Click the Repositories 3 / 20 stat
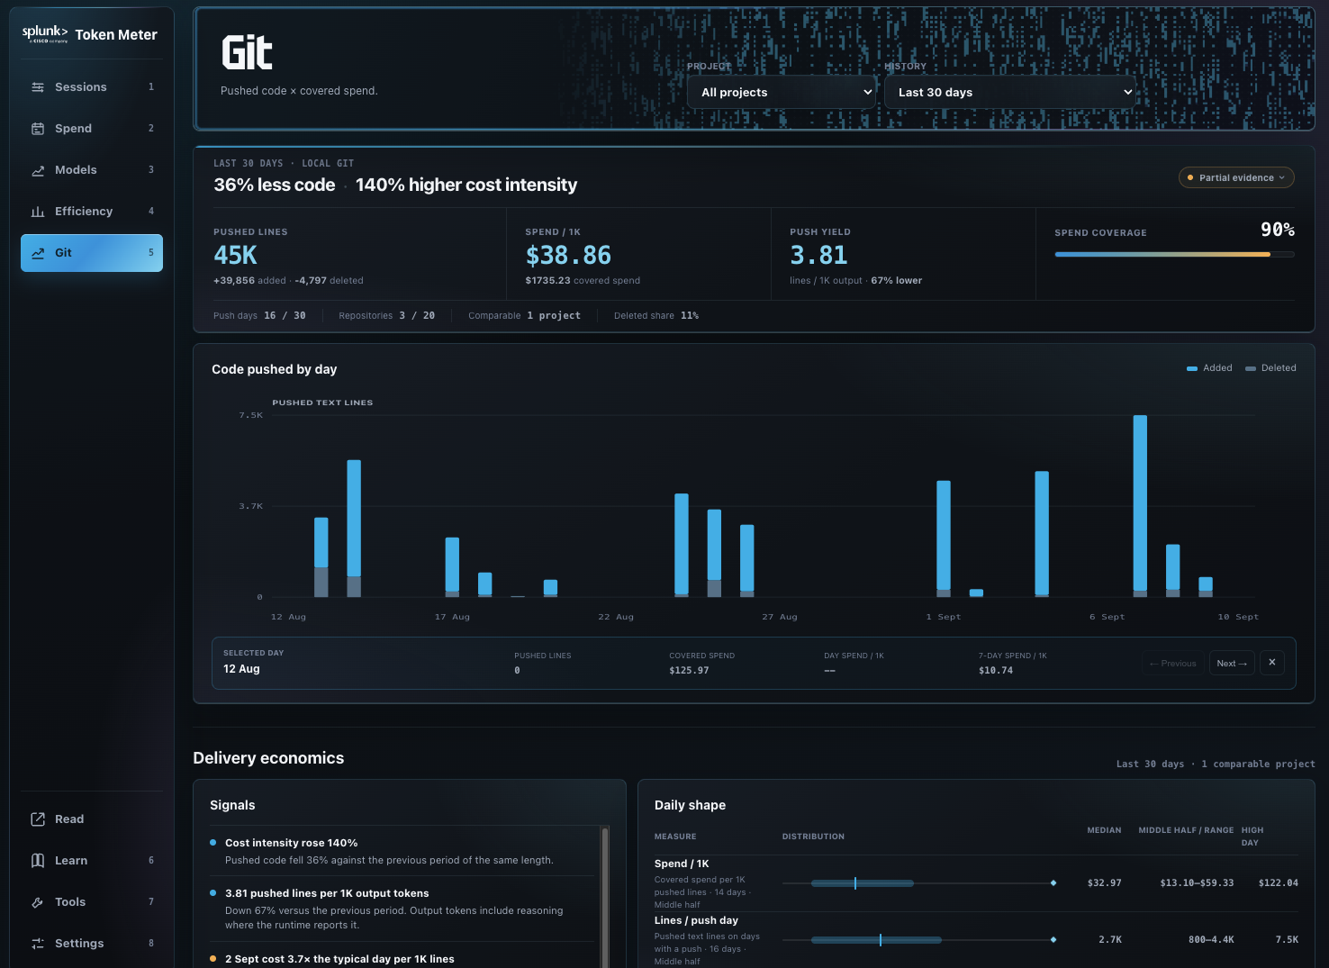This screenshot has height=968, width=1329. (386, 316)
